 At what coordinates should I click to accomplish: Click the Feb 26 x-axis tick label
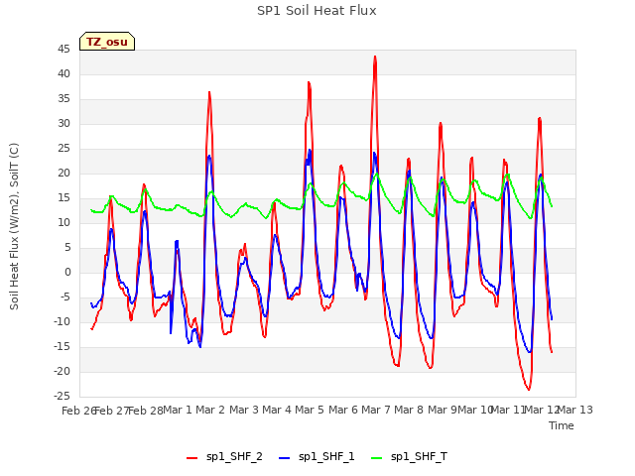point(79,411)
